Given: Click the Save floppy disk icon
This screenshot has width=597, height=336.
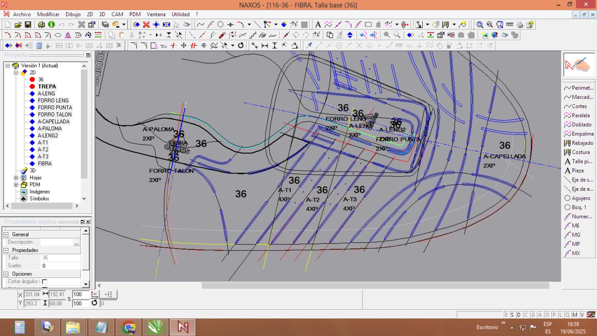Looking at the screenshot, I should (28, 25).
